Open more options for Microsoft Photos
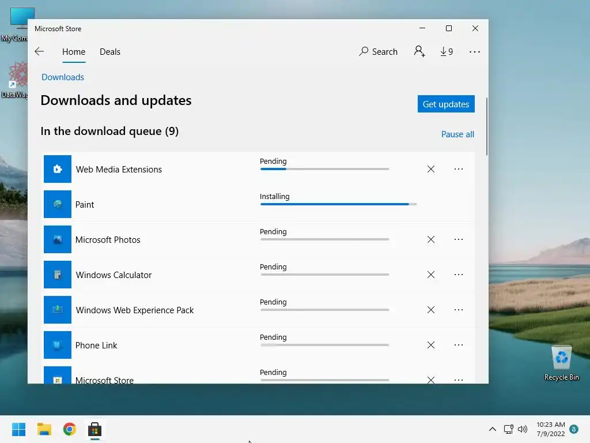Viewport: 590px width, 443px height. coord(458,239)
